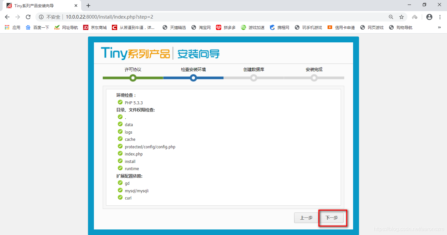Click the green check beside mysql/mysqli
Screen dimensions: 447x235
(120, 190)
